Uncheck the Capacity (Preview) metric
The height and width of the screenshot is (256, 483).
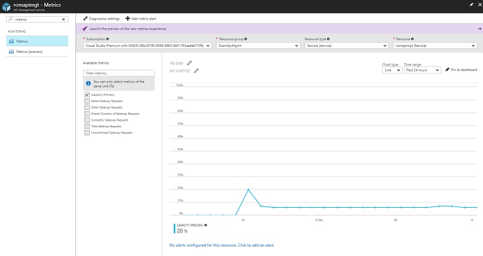87,94
